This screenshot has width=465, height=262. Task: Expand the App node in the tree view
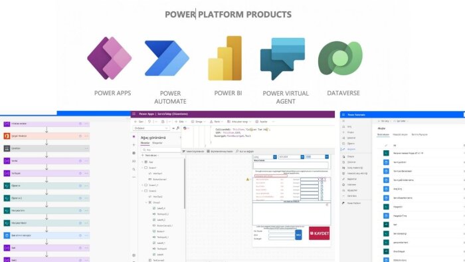(142, 162)
